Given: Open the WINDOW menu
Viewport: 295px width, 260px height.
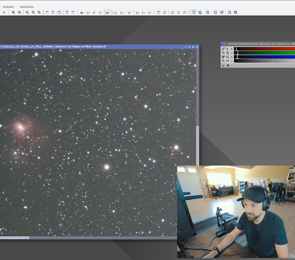Looking at the screenshot, I should coord(8,6).
